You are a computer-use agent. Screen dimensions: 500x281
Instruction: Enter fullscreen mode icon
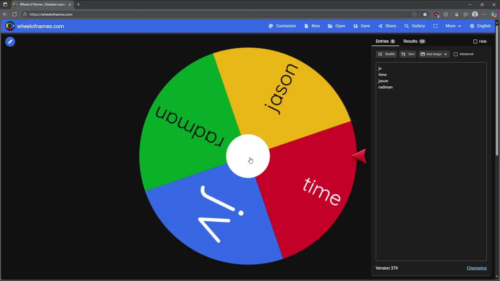pyautogui.click(x=435, y=26)
